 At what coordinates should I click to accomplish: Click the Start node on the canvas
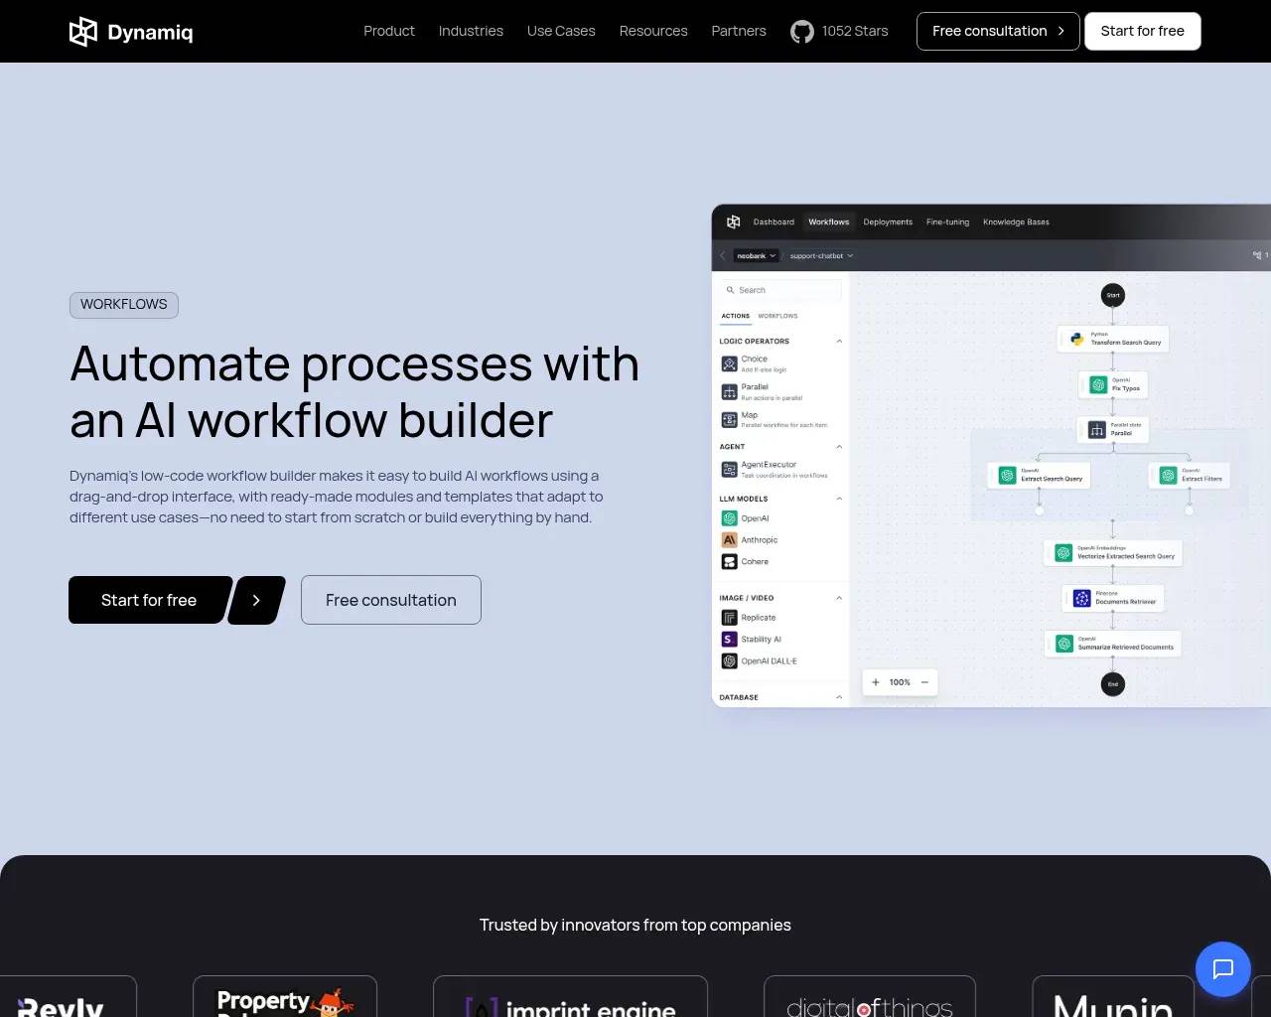1113,295
